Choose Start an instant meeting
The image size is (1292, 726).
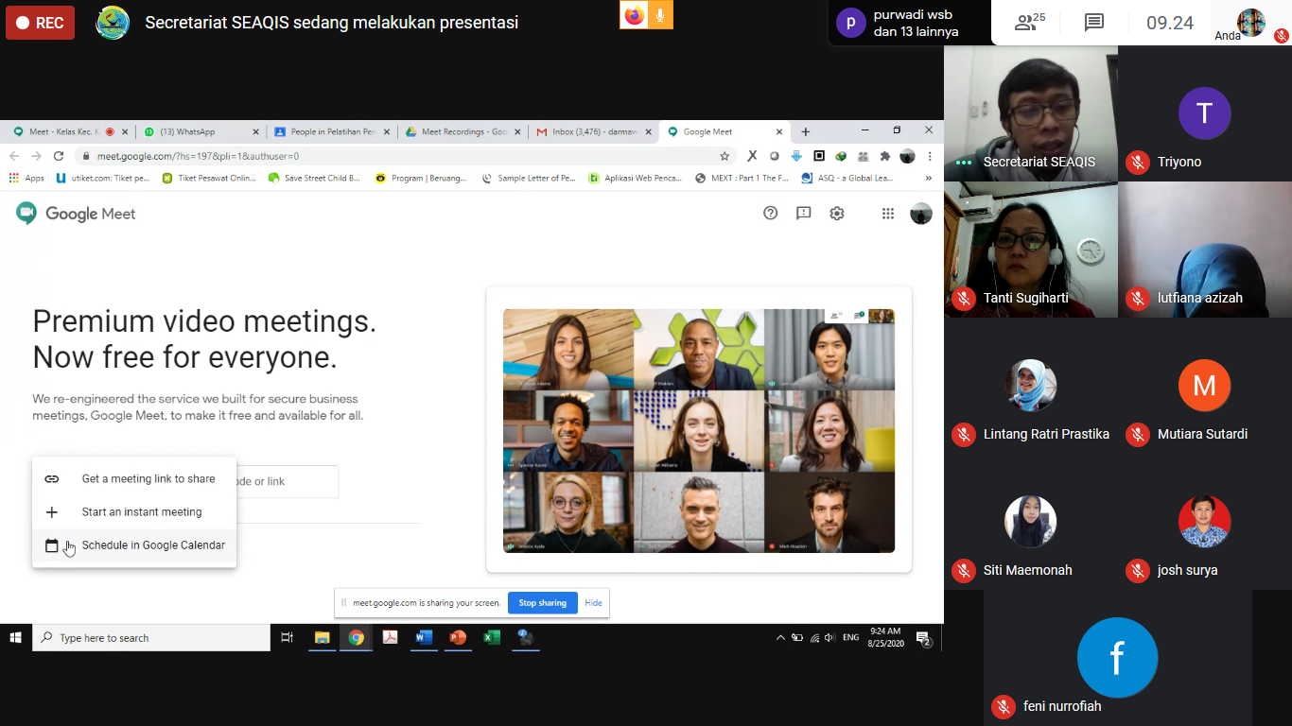tap(142, 512)
